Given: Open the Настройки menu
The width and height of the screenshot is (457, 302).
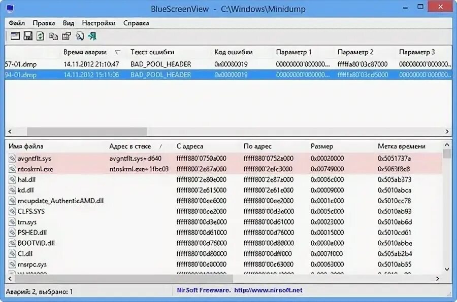Looking at the screenshot, I should pos(99,23).
